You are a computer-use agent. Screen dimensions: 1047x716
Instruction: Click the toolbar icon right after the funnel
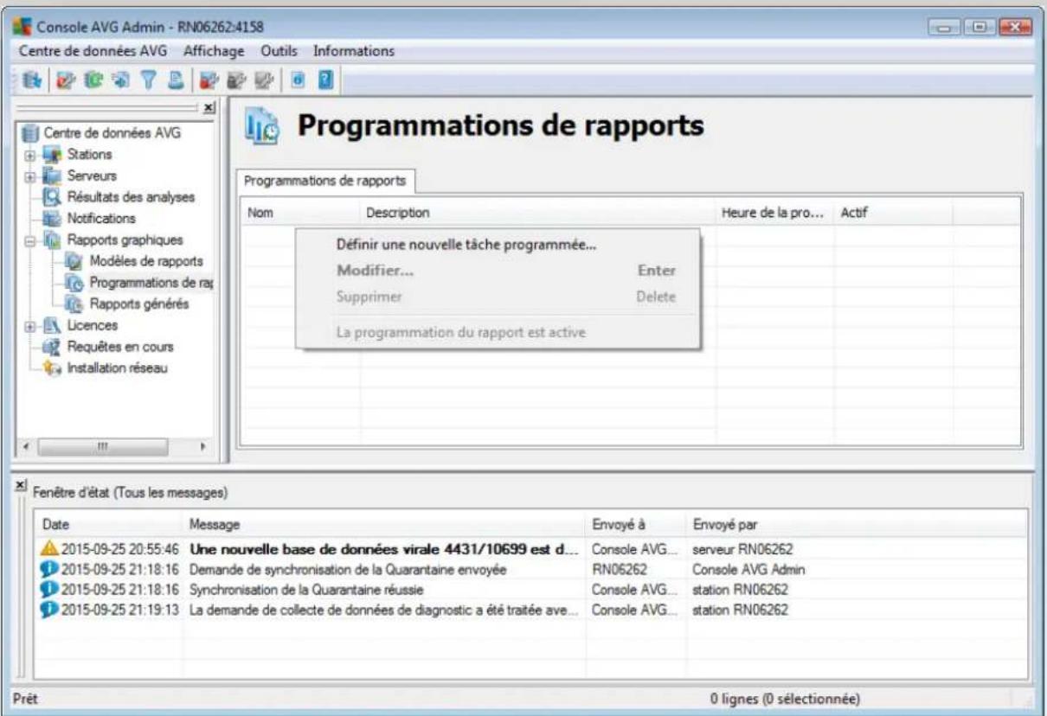click(174, 81)
